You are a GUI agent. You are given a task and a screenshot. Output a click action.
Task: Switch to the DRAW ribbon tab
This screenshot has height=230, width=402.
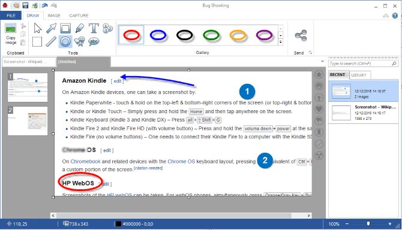(x=33, y=16)
